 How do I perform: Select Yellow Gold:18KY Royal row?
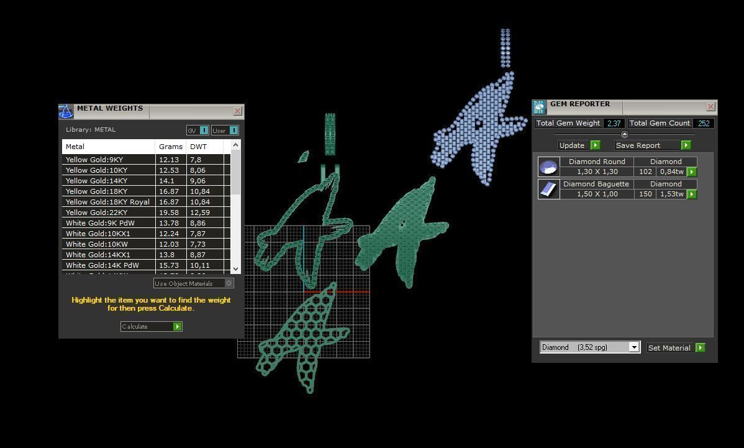tap(146, 202)
